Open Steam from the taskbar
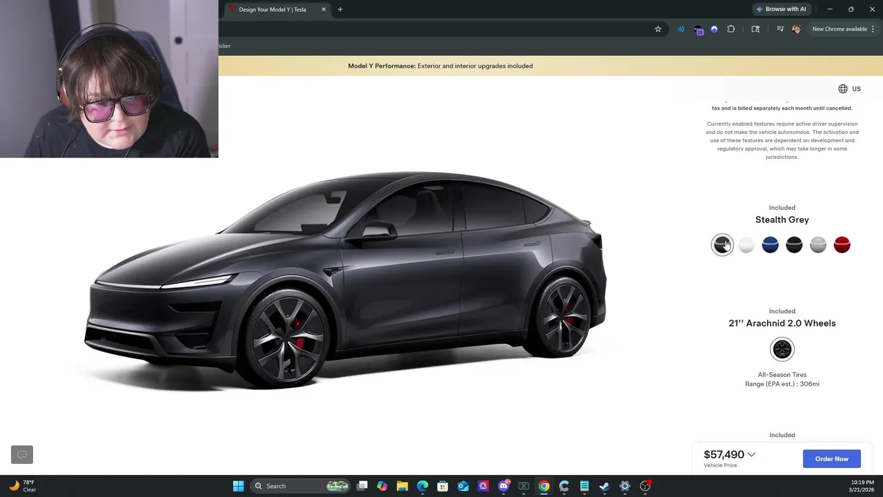883x497 pixels. click(x=604, y=486)
